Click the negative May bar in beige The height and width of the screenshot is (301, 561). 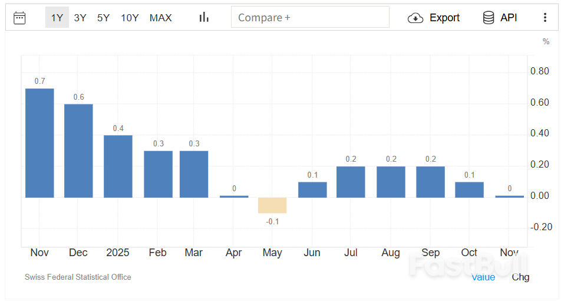tap(272, 205)
